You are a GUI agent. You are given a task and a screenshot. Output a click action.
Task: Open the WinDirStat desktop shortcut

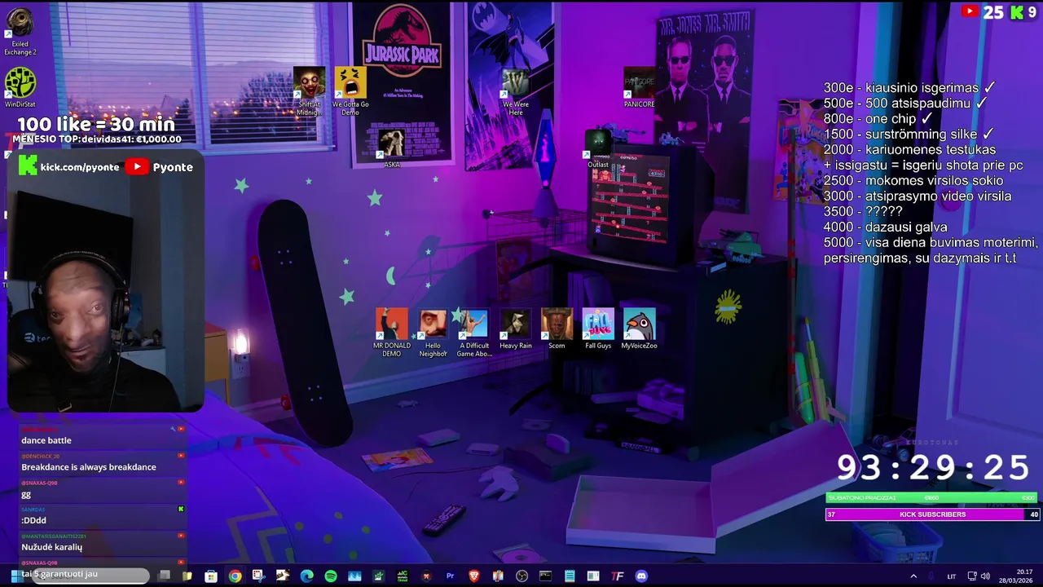tap(20, 88)
